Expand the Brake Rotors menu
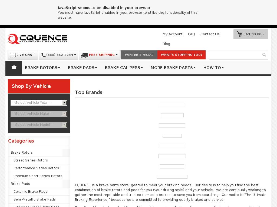 pos(42,68)
